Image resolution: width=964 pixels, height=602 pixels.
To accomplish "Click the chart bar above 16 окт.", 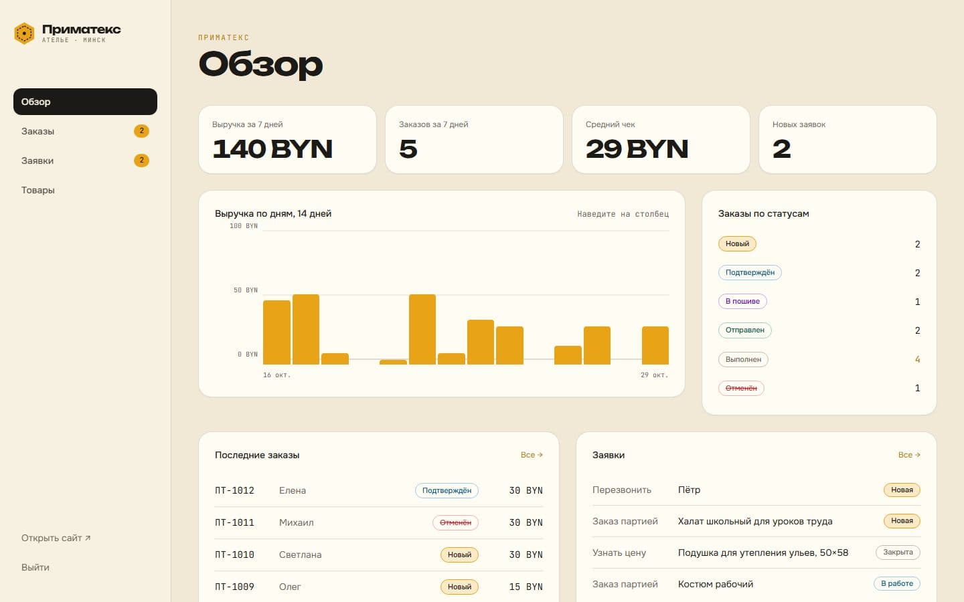I will (x=276, y=332).
